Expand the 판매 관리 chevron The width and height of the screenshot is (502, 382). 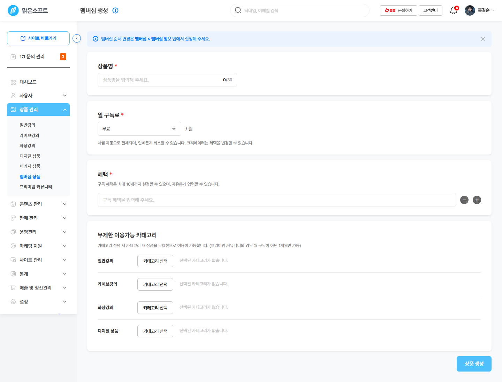click(65, 218)
